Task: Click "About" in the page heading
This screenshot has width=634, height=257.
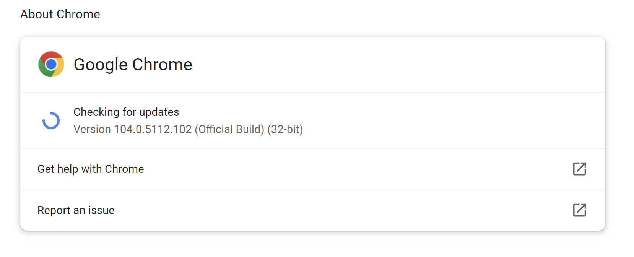Action: coord(37,14)
